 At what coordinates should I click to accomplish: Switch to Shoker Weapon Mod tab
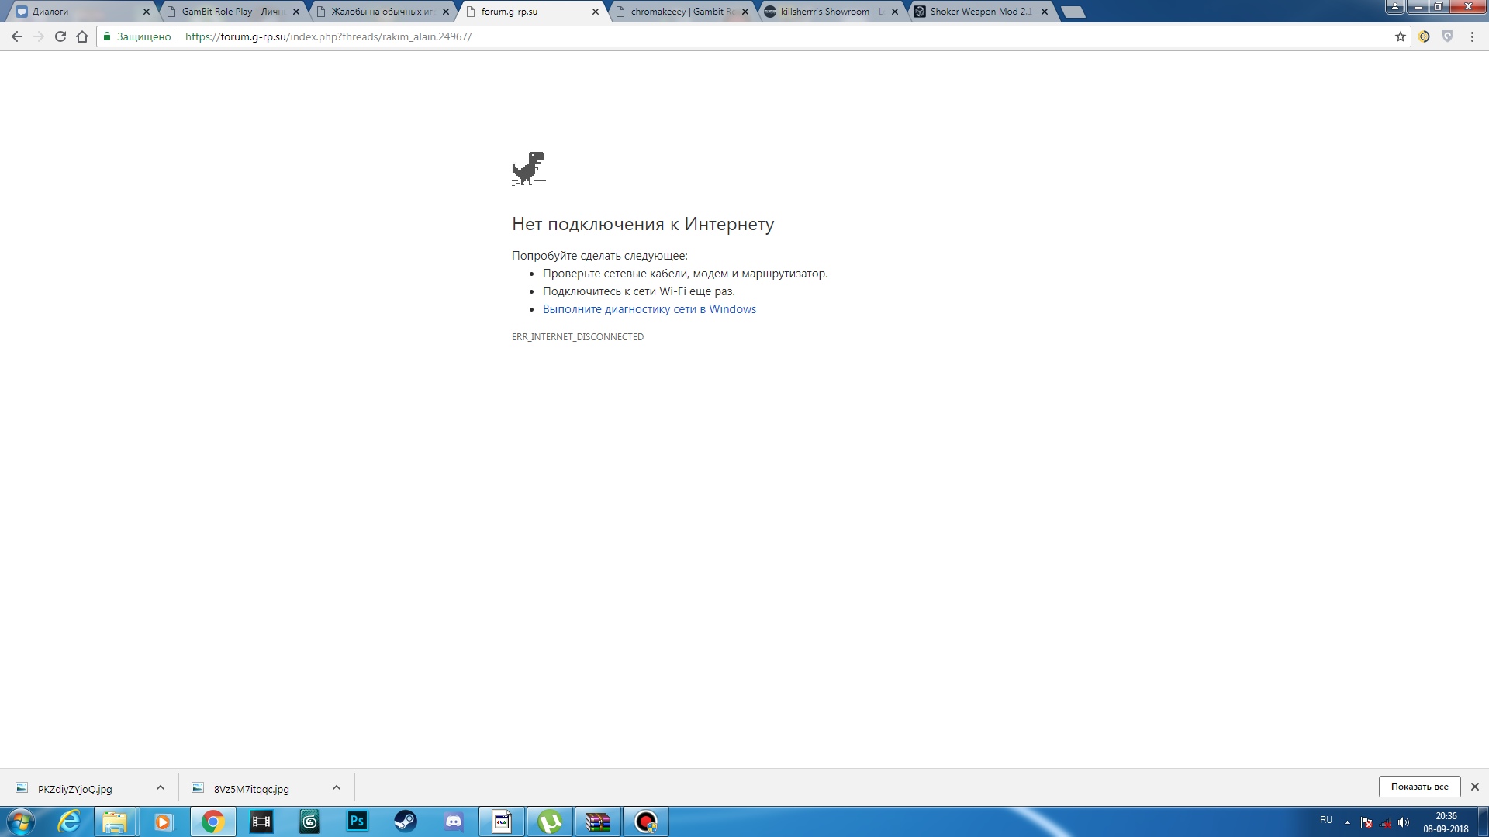[x=979, y=12]
